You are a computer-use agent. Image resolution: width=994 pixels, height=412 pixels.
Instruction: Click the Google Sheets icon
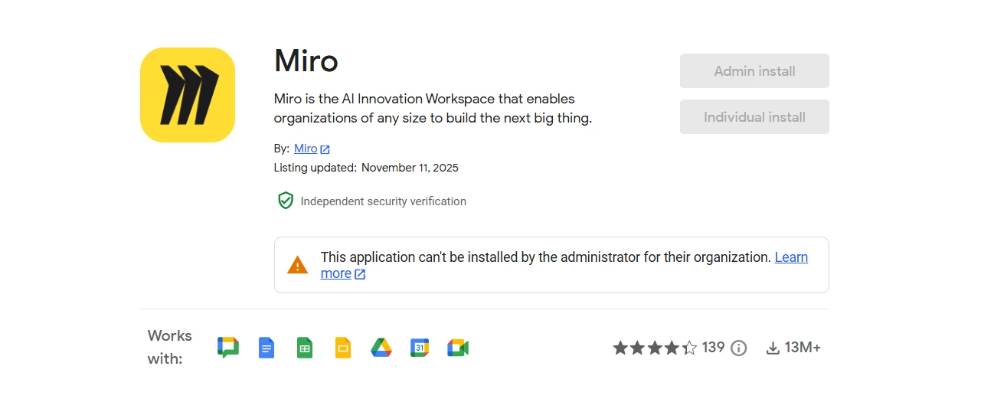click(x=305, y=348)
